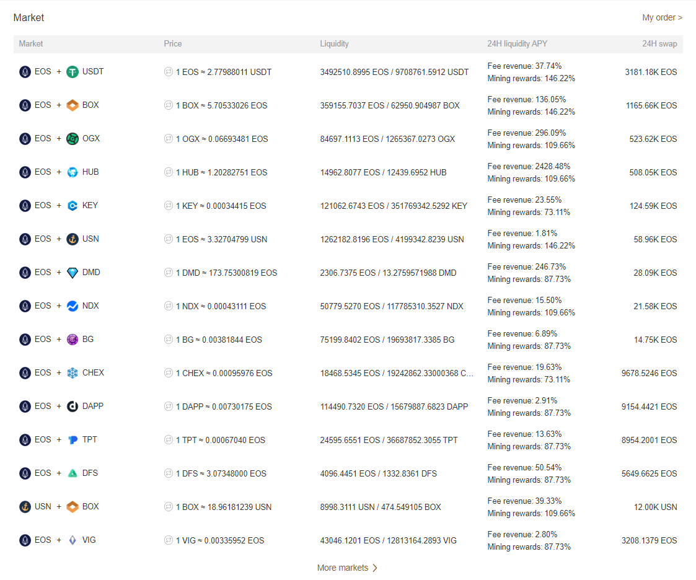Sort by the Liquidity column header
Image resolution: width=696 pixels, height=580 pixels.
[x=334, y=43]
